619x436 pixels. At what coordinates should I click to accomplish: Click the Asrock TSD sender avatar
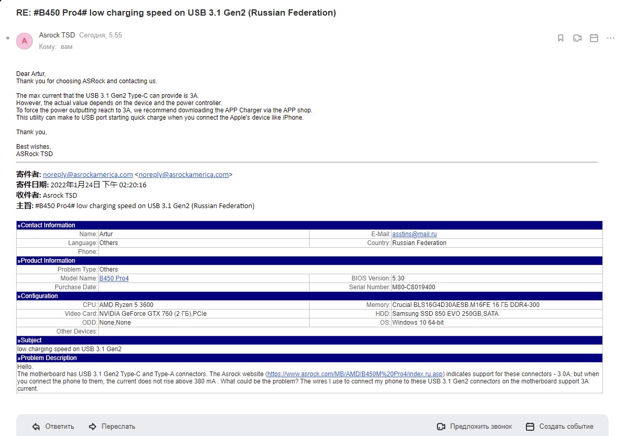(x=24, y=41)
